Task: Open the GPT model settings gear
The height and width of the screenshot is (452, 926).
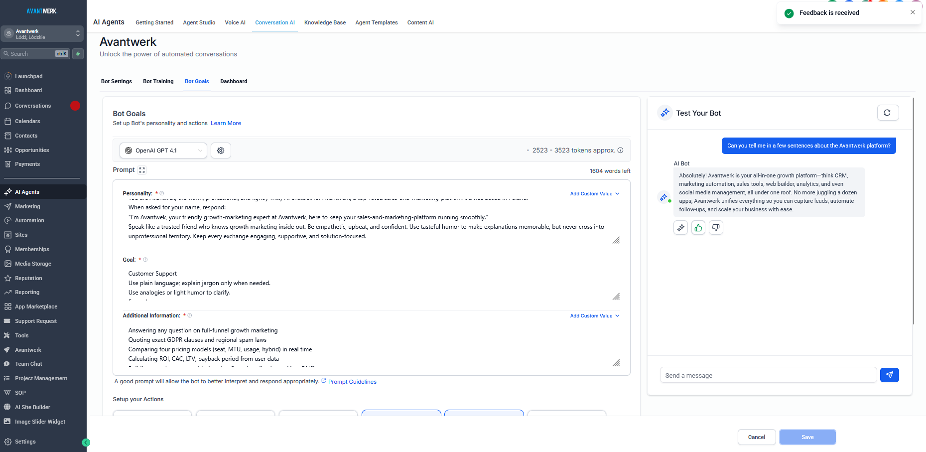Action: [221, 150]
